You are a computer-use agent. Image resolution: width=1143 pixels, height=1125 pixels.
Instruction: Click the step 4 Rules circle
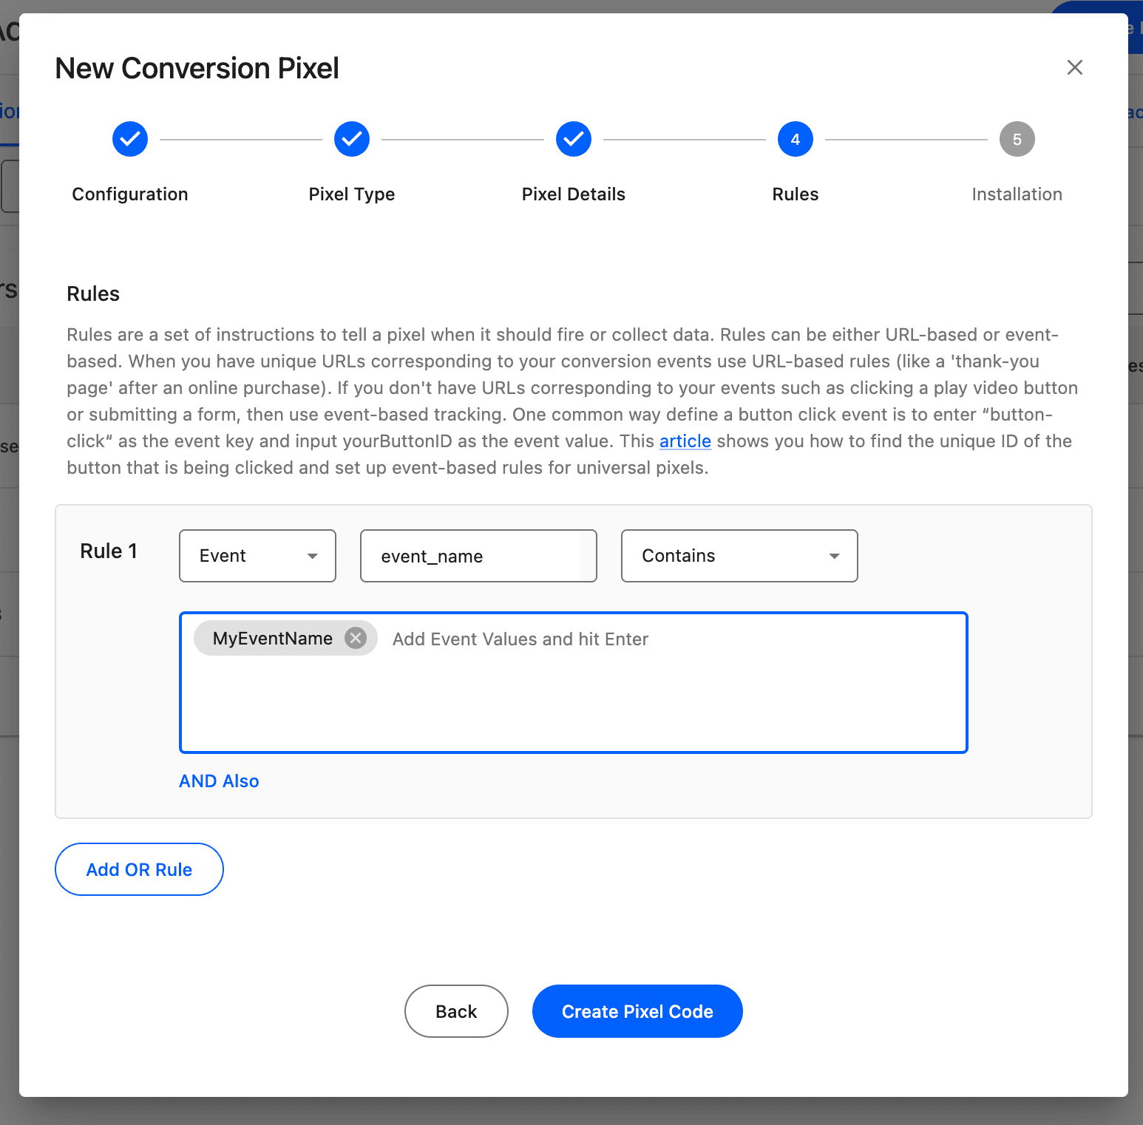(x=796, y=139)
